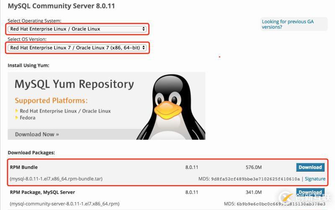Screen dimensions: 335x210
Task: Click the RPM Package, MySQL Server title
Action: pyautogui.click(x=42, y=192)
